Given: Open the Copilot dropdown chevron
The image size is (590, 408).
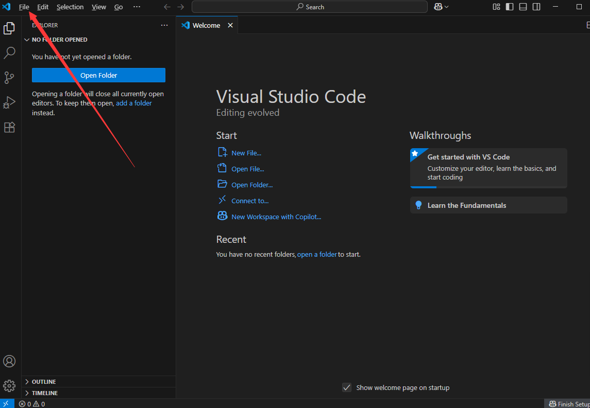Looking at the screenshot, I should [x=447, y=7].
